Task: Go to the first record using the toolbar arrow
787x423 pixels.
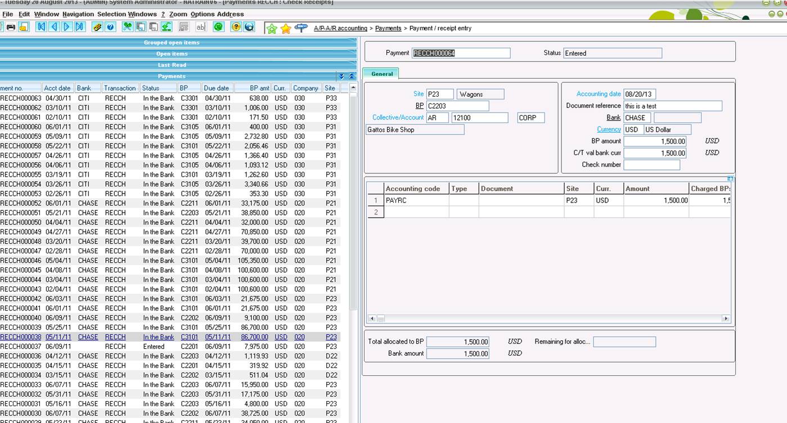Action: point(41,27)
